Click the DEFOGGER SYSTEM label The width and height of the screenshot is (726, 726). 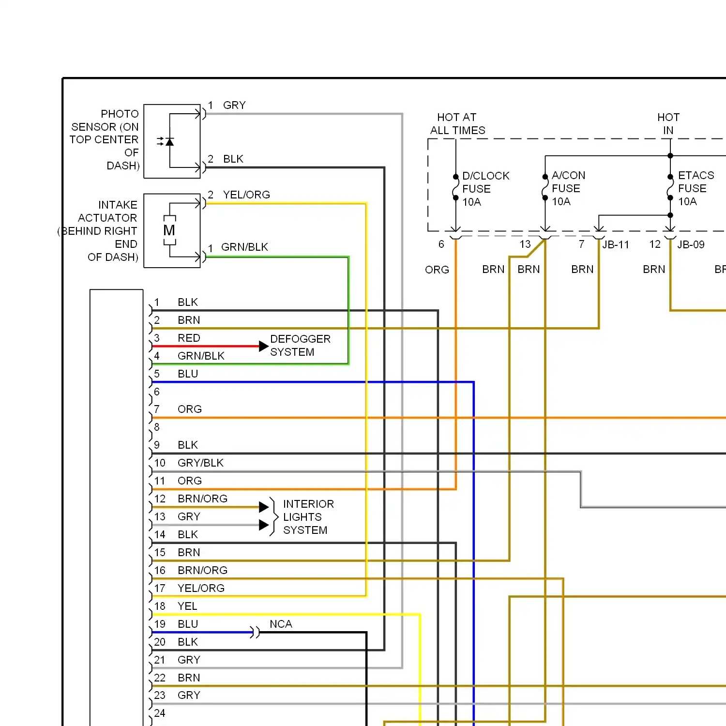click(300, 345)
